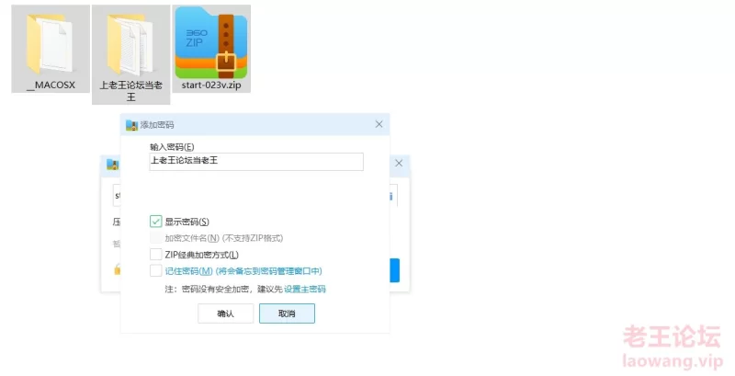Click the 显示密码(S) label text
The width and height of the screenshot is (735, 376).
pyautogui.click(x=187, y=222)
